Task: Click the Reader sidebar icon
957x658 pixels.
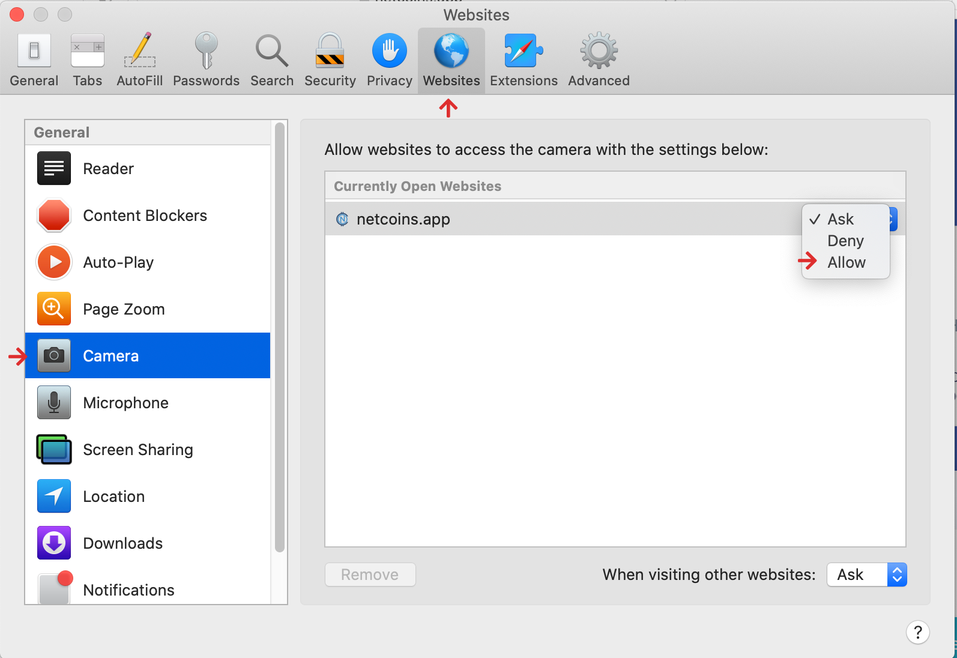Action: (x=54, y=169)
